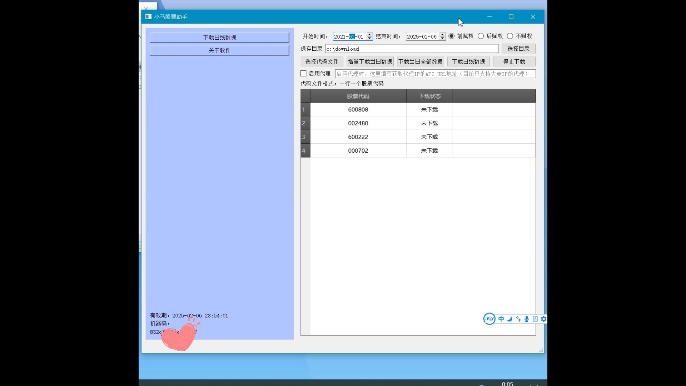Screen dimensions: 686x386
Task: Select the 后赋权 radio option
Action: click(x=481, y=36)
